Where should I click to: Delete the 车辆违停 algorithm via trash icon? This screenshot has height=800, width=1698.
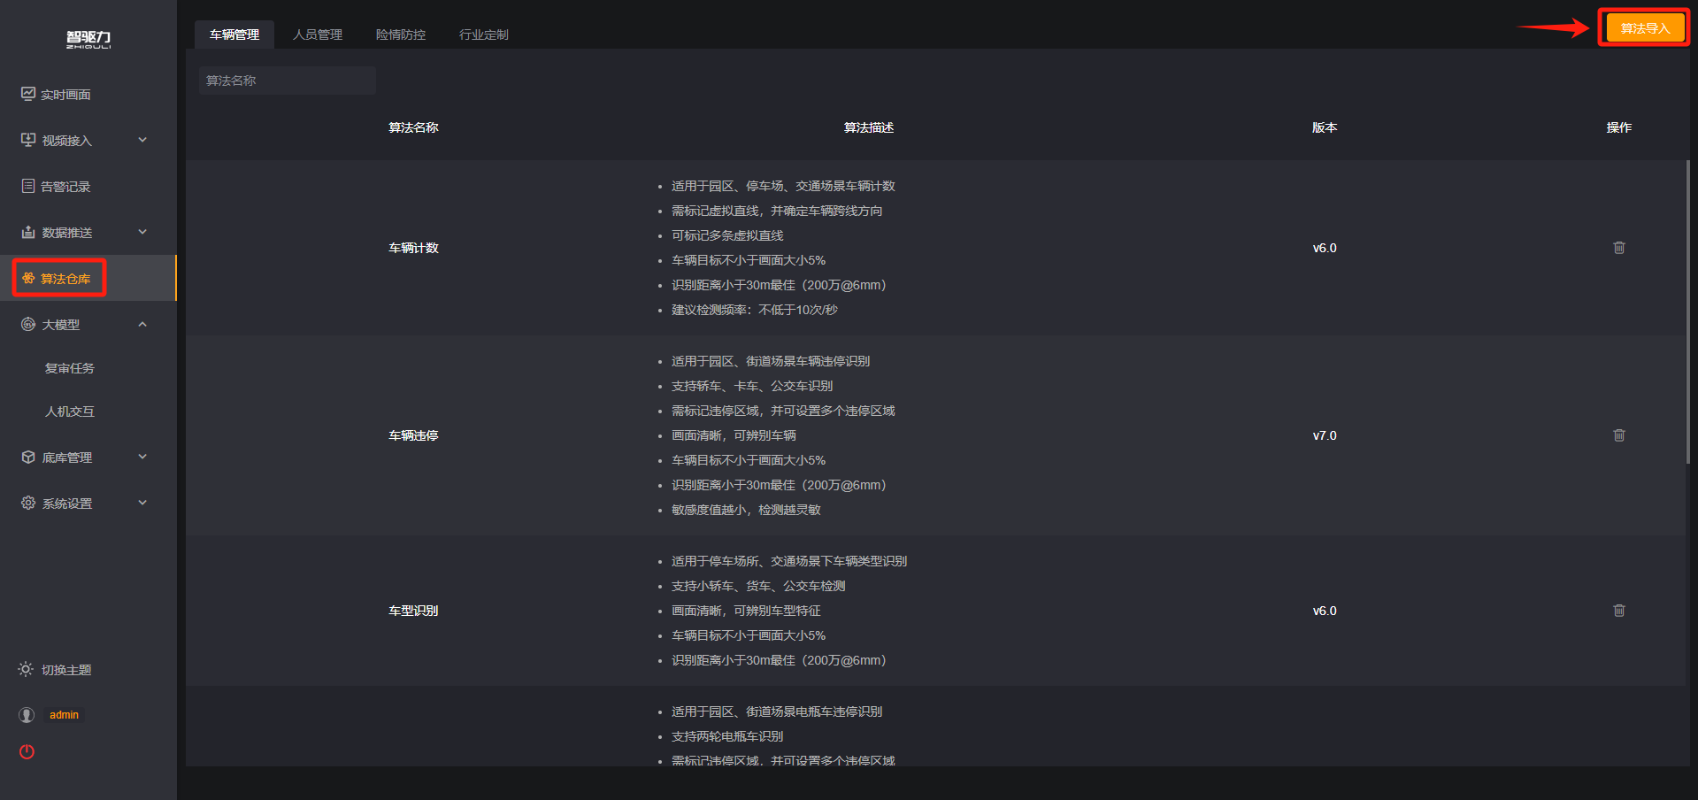tap(1619, 435)
